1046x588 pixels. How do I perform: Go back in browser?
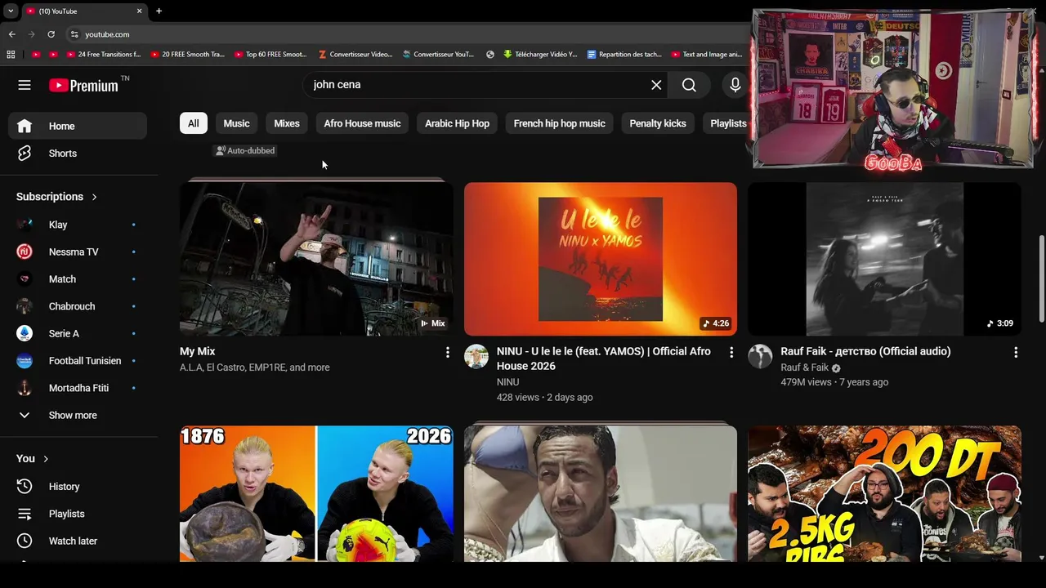pyautogui.click(x=12, y=34)
